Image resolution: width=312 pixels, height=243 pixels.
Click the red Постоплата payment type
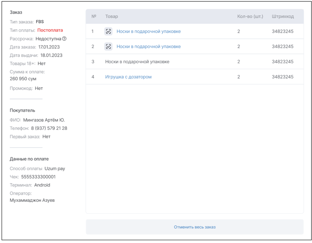(50, 30)
